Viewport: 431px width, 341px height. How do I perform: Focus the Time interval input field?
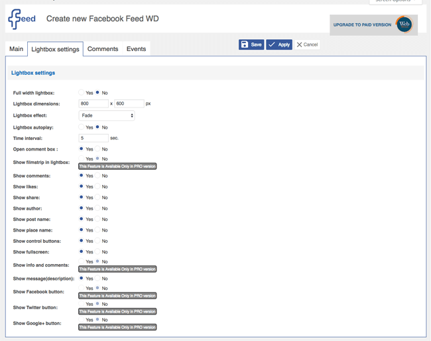click(93, 138)
